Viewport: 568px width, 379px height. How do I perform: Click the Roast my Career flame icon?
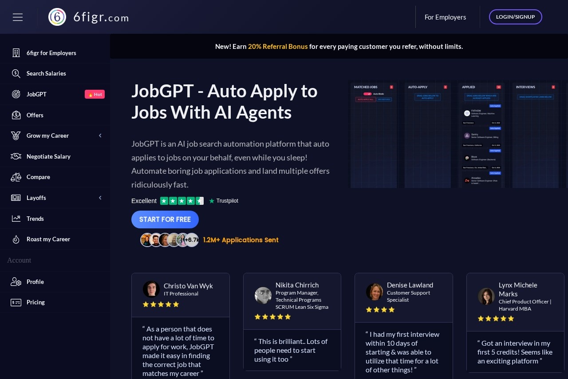click(16, 239)
